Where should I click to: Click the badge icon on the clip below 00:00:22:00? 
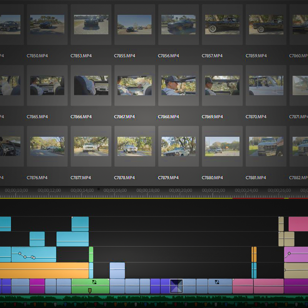tap(217, 282)
